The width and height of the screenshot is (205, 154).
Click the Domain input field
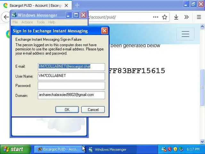click(71, 95)
